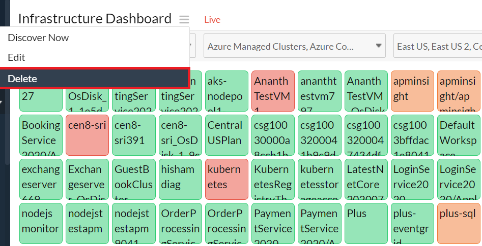Select the green Plus tile
This screenshot has width=482, height=246.
pos(365,223)
